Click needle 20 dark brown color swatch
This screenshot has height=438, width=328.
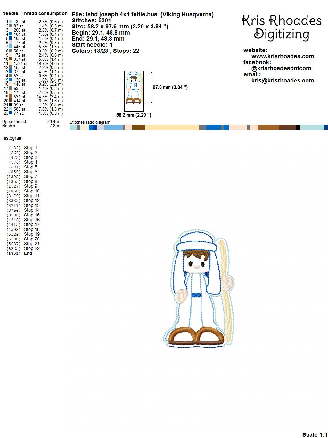(x=11, y=101)
